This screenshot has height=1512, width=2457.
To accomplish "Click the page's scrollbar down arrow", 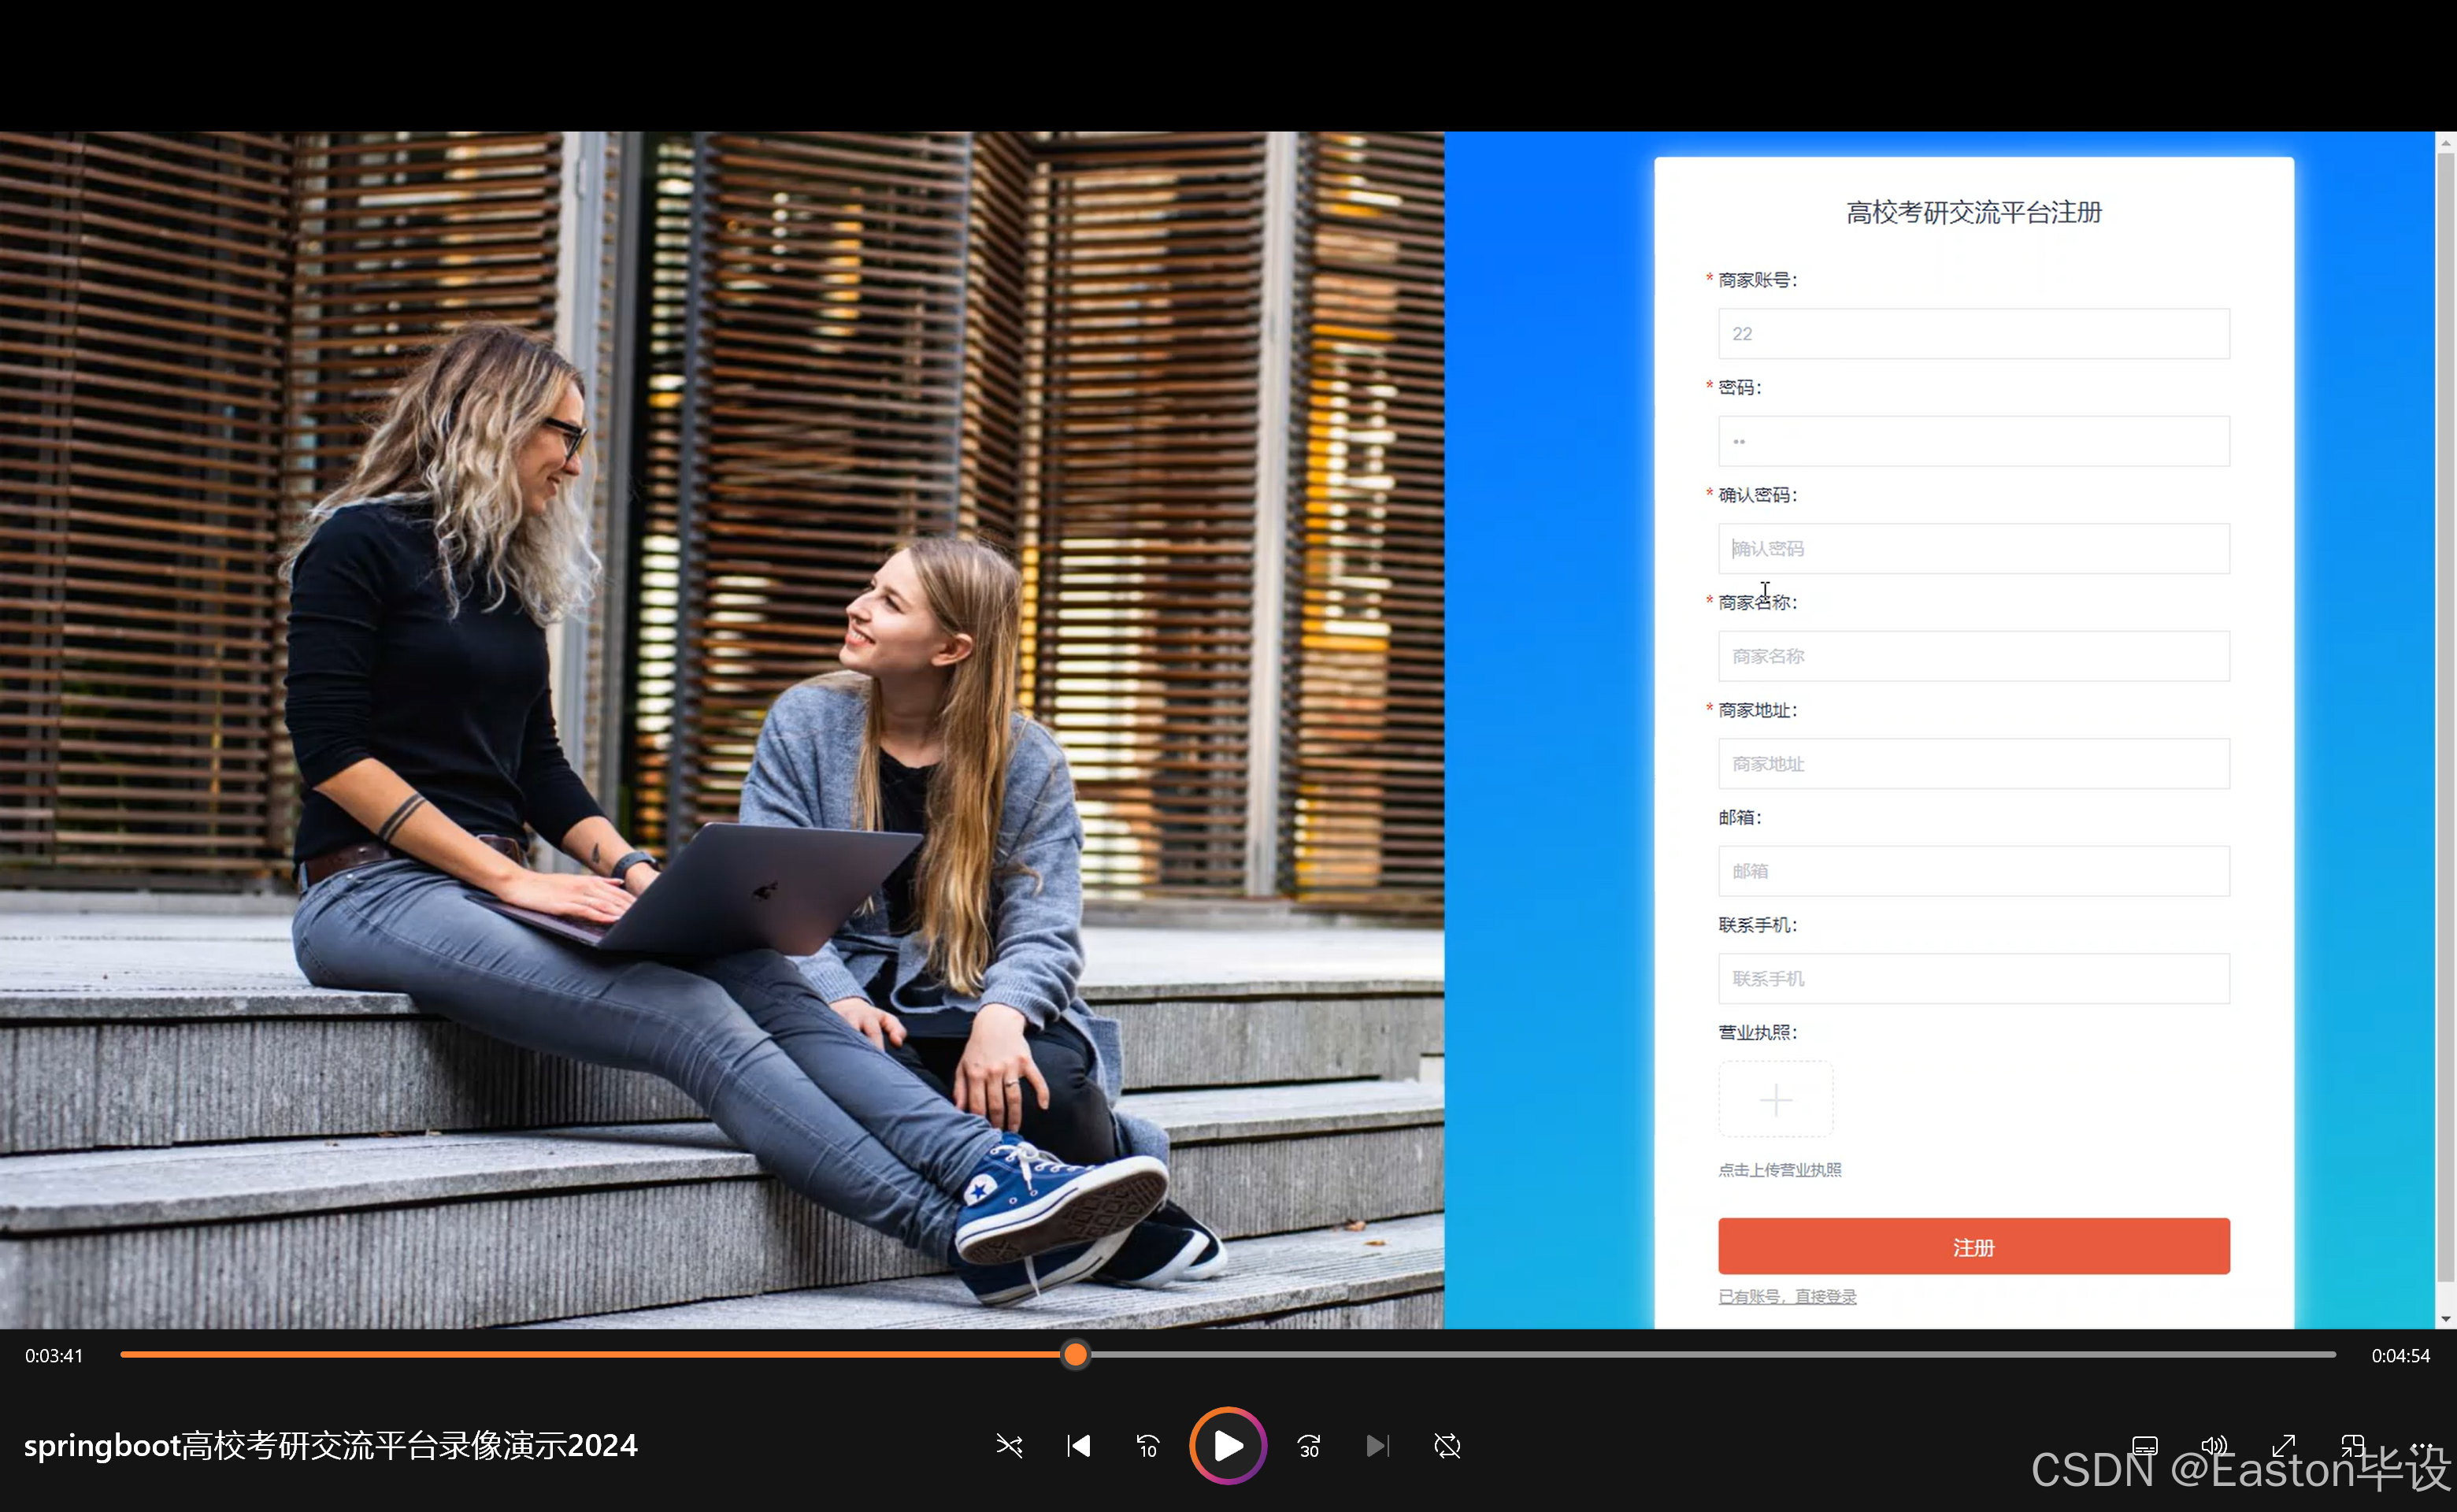I will (2446, 1319).
